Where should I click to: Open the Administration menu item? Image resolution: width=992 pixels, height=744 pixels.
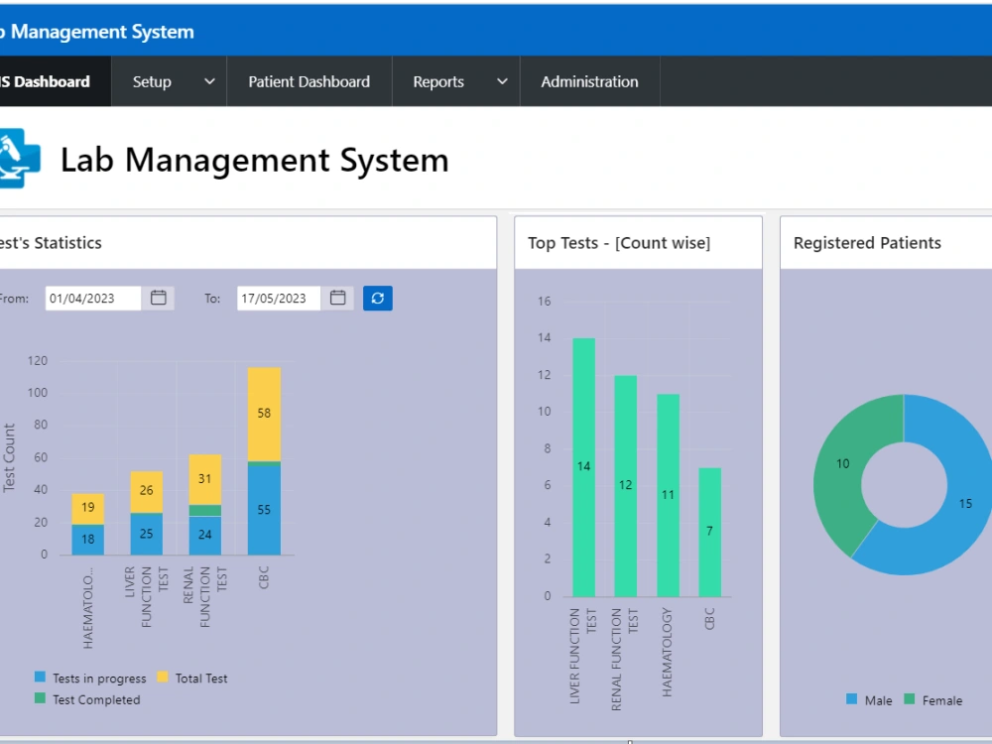tap(589, 81)
